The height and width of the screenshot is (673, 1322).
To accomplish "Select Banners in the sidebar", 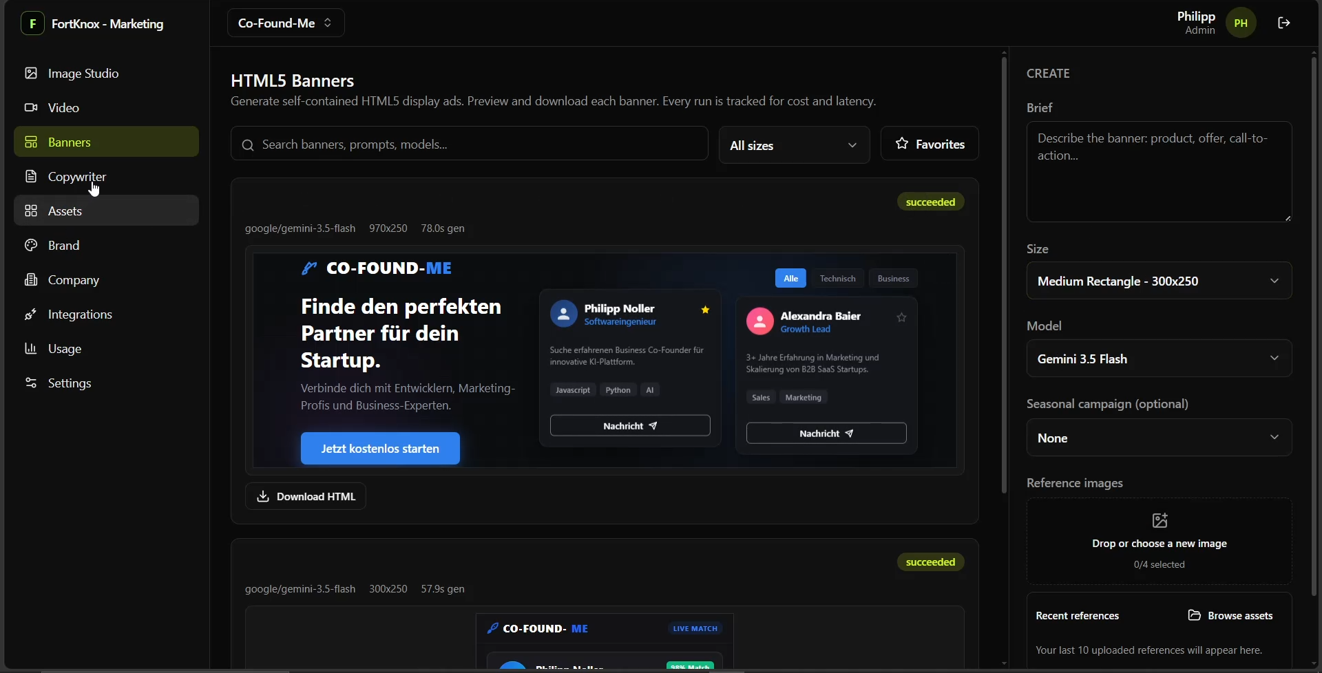I will tap(106, 142).
